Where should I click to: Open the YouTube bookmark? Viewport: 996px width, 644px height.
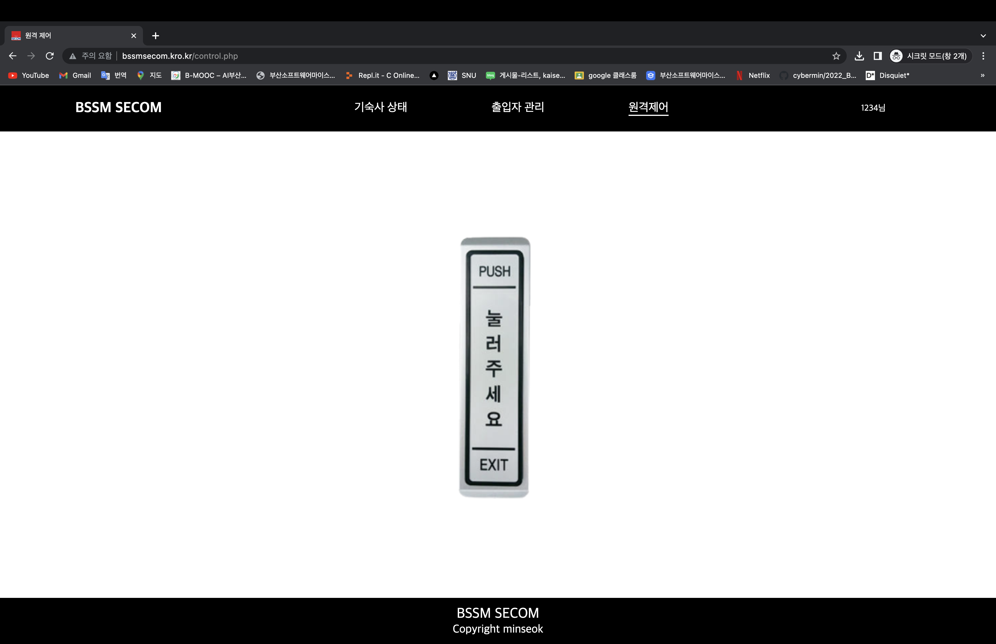click(x=29, y=76)
